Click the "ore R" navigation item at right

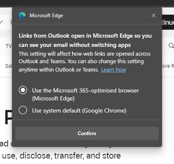168,66
